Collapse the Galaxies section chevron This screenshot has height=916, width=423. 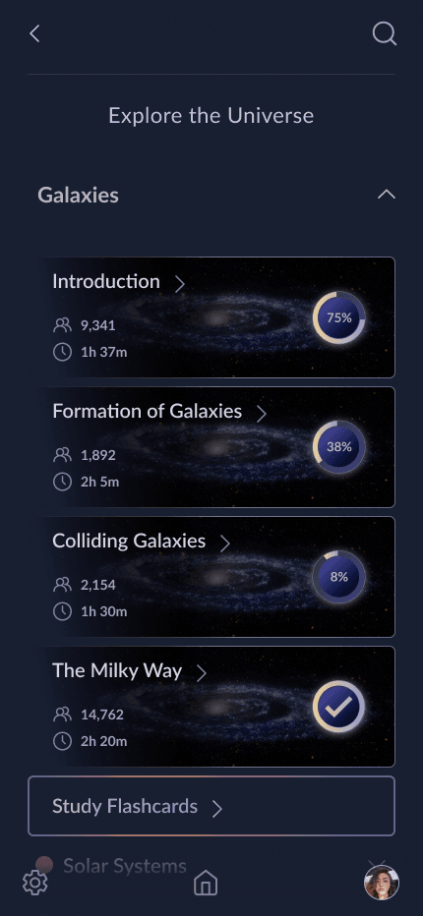pyautogui.click(x=387, y=195)
